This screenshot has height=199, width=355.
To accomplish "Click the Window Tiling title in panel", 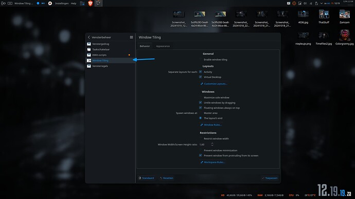I will click(24, 4).
